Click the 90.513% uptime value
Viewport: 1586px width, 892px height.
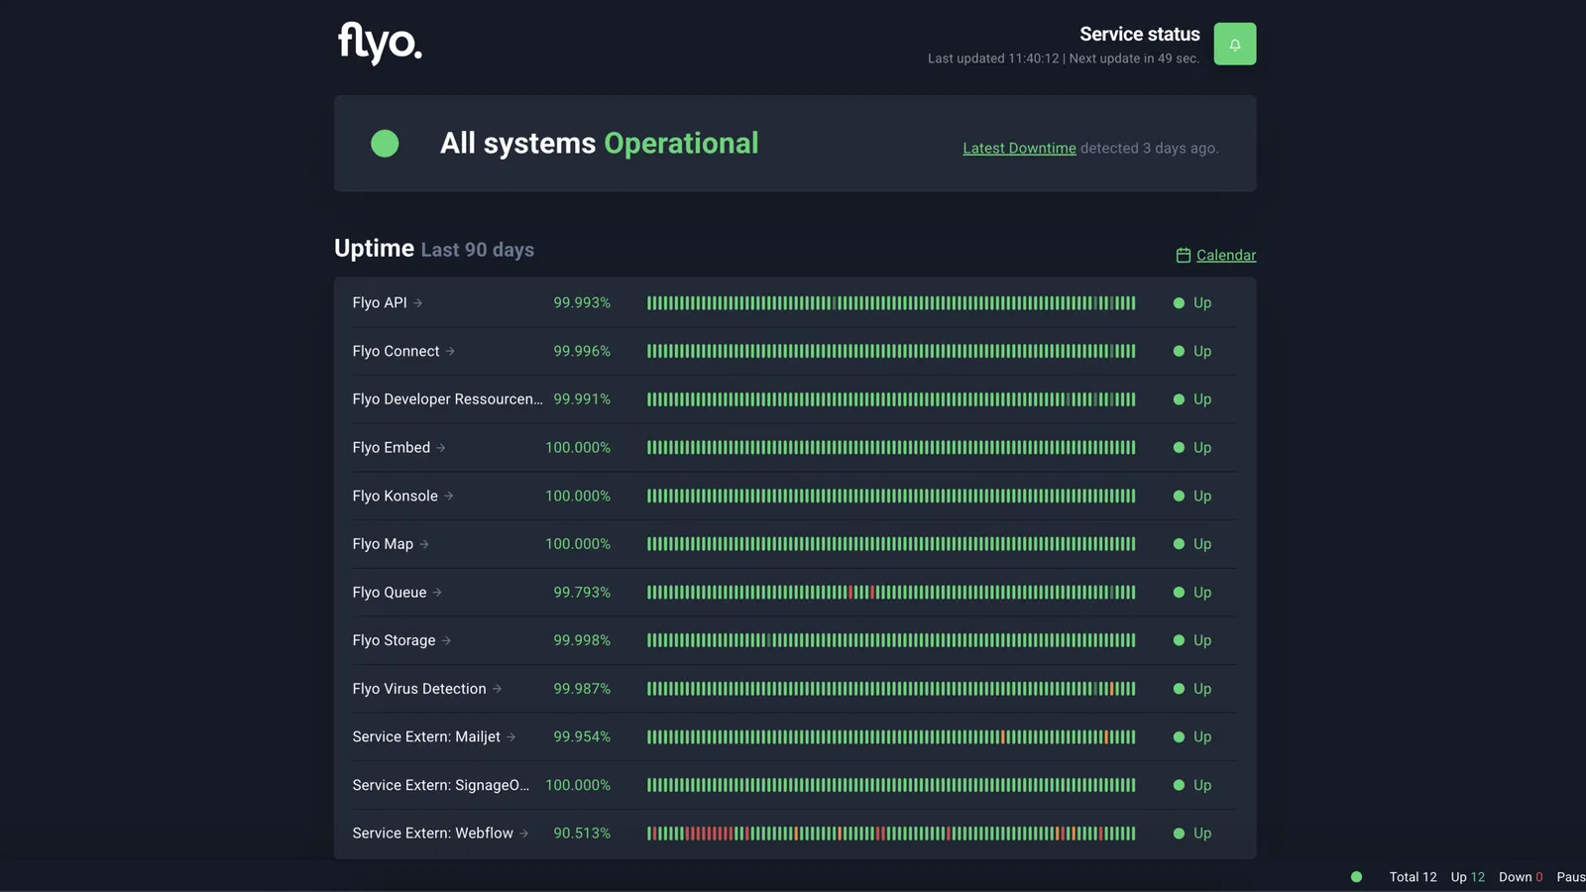tap(582, 834)
